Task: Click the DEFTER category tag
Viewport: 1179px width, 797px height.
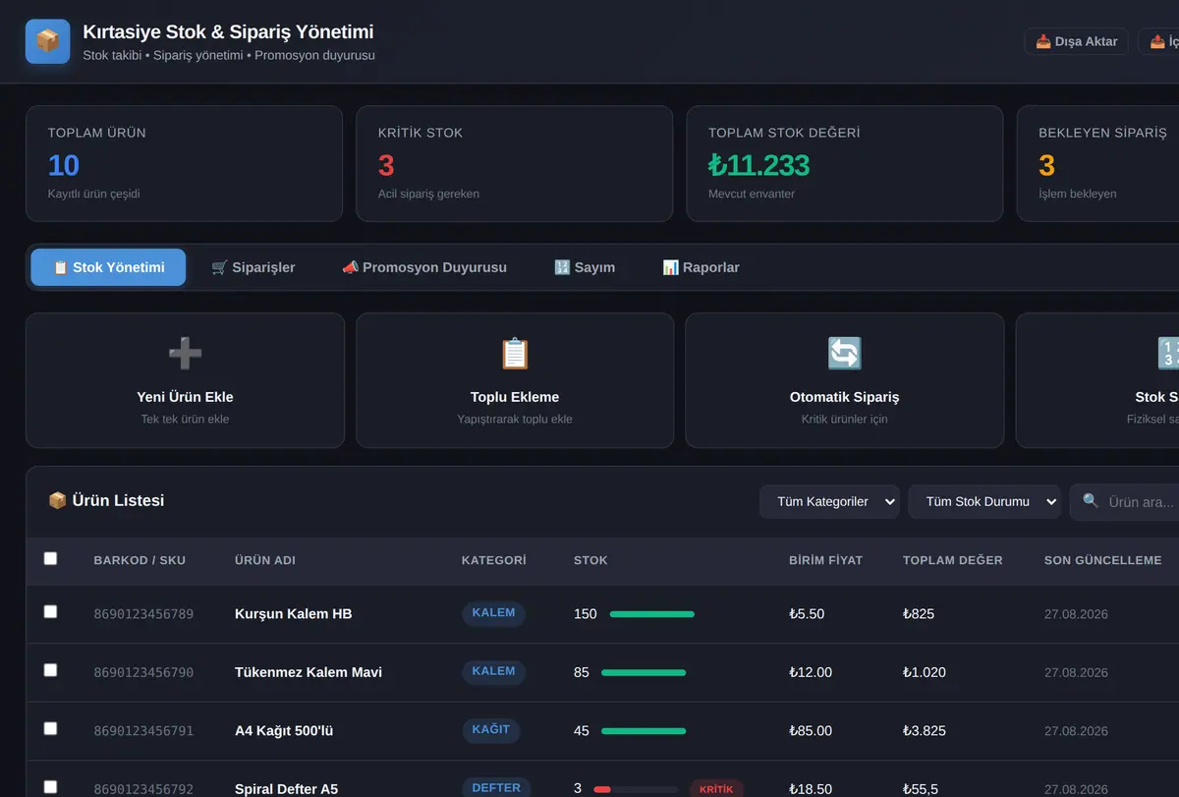Action: pos(496,787)
